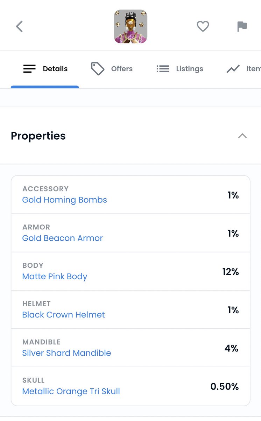
Task: Click the Item Activity trend line icon
Action: pos(233,69)
